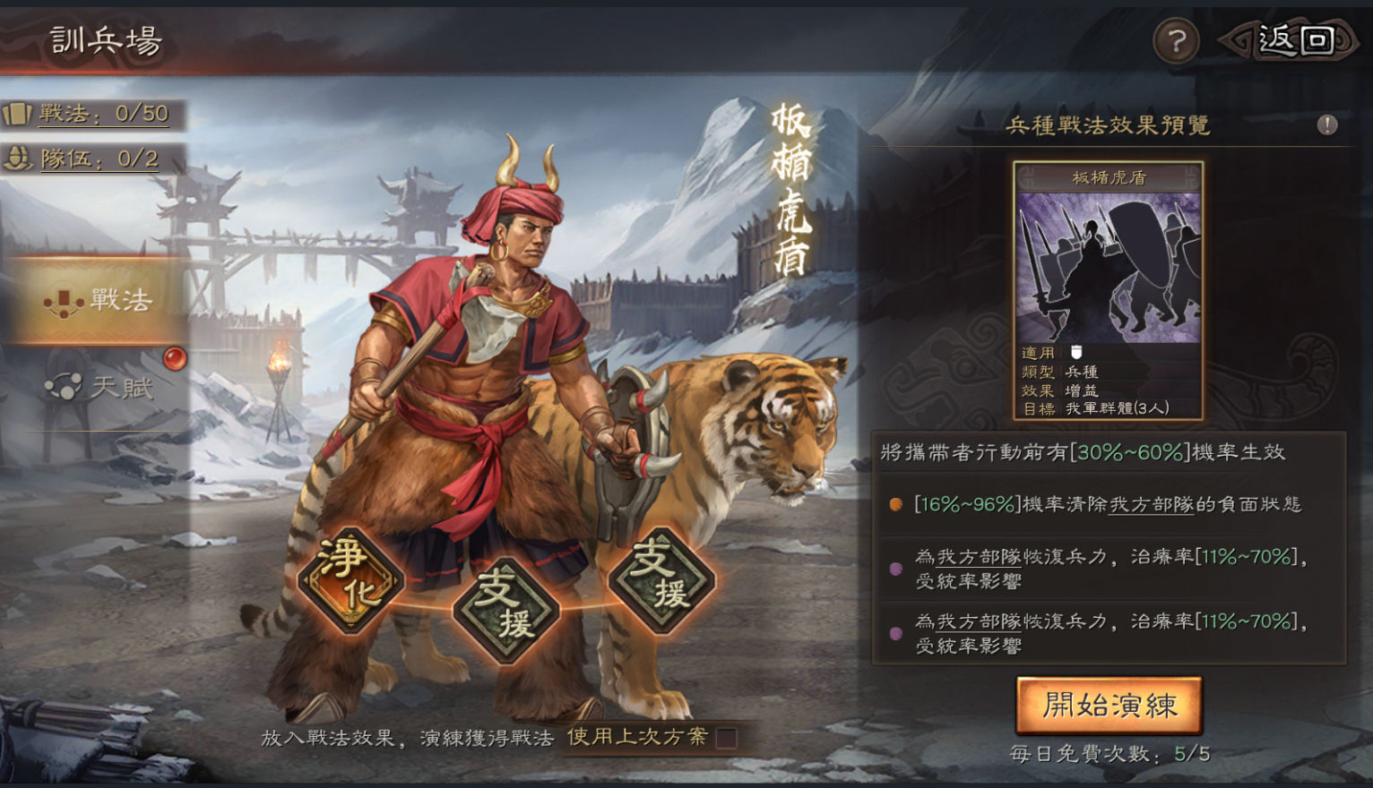Image resolution: width=1373 pixels, height=788 pixels.
Task: Open the question mark help icon
Action: [x=1176, y=40]
